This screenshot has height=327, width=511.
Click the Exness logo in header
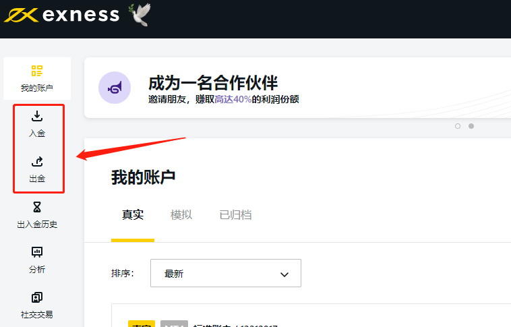pos(62,15)
